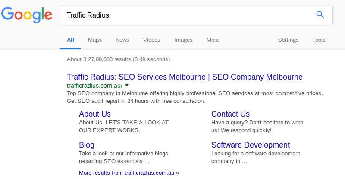
Task: Open Traffic Radius SEO Services Melbourne result
Action: coord(185,77)
